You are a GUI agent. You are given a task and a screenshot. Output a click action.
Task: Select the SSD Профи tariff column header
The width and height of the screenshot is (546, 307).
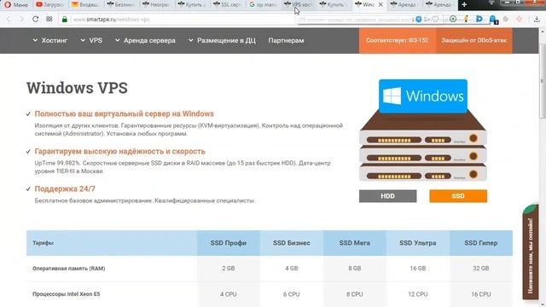[228, 243]
